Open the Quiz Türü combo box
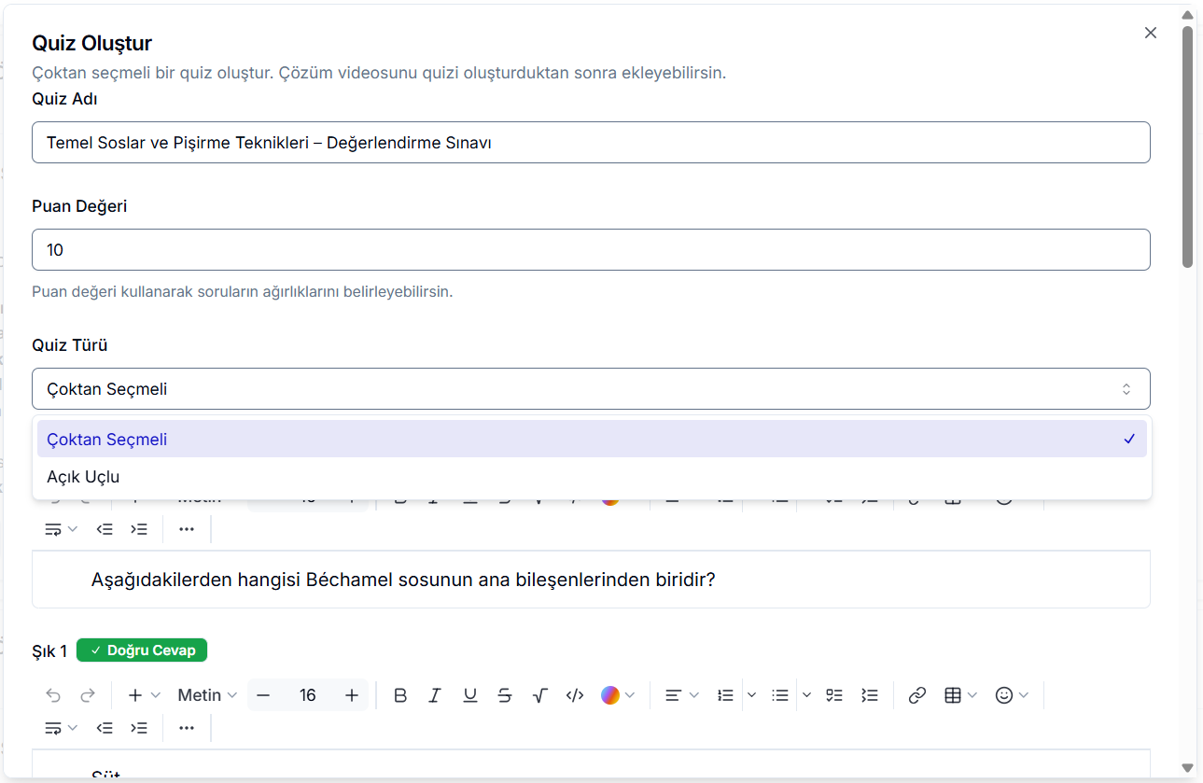This screenshot has height=783, width=1203. [x=591, y=389]
